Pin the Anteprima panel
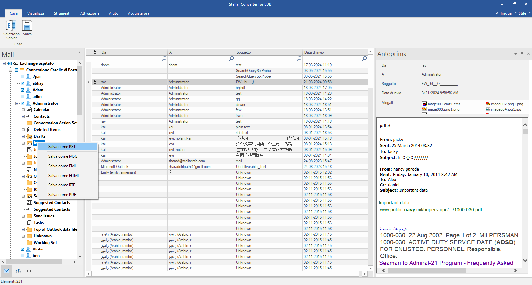Screen dimensions: 532x285 tap(522, 54)
